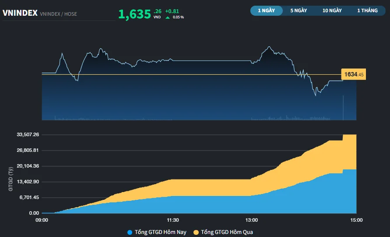The width and height of the screenshot is (390, 237).
Task: Click the VNINDEX title
Action: (x=20, y=13)
